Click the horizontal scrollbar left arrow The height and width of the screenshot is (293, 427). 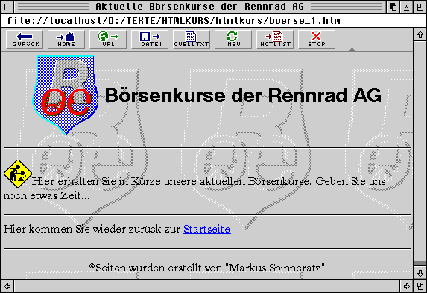7,286
